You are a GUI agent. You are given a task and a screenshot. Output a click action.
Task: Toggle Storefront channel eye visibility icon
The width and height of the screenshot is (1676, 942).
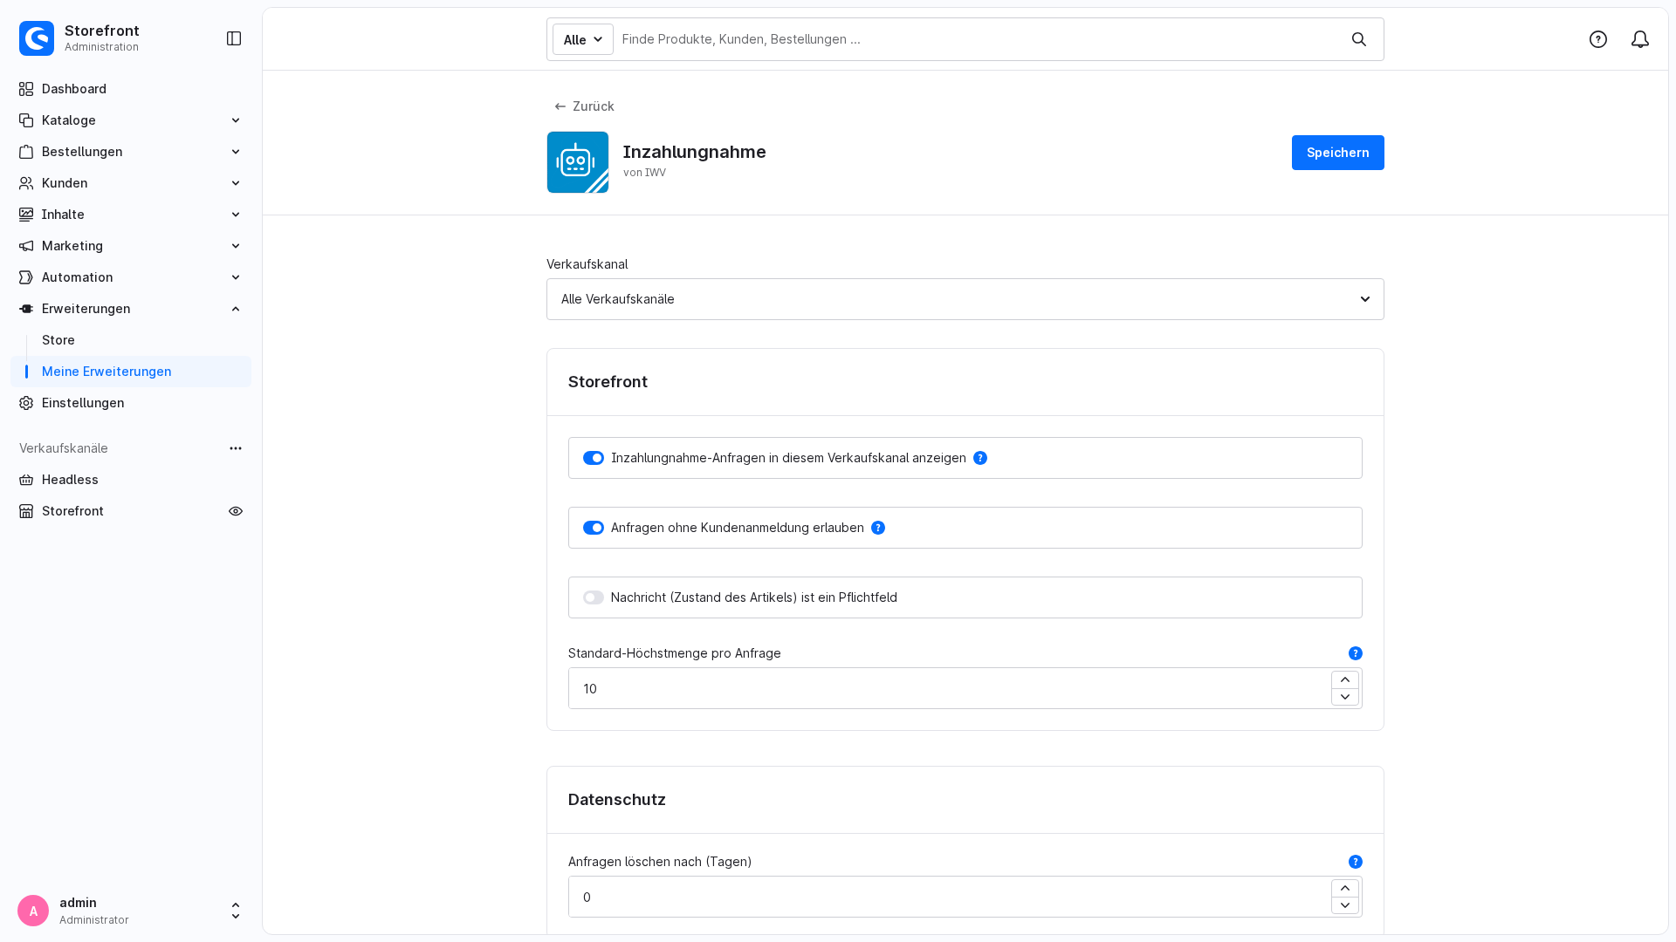236,511
